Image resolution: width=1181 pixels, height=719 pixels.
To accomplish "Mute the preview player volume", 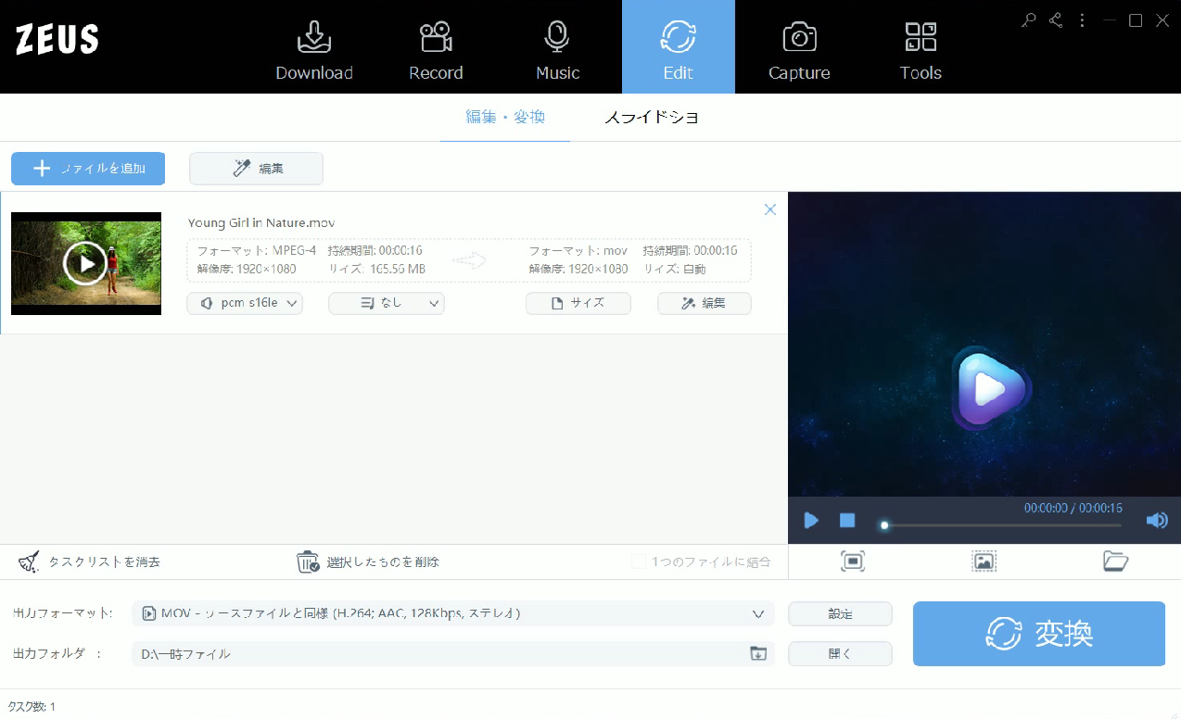I will click(x=1156, y=521).
